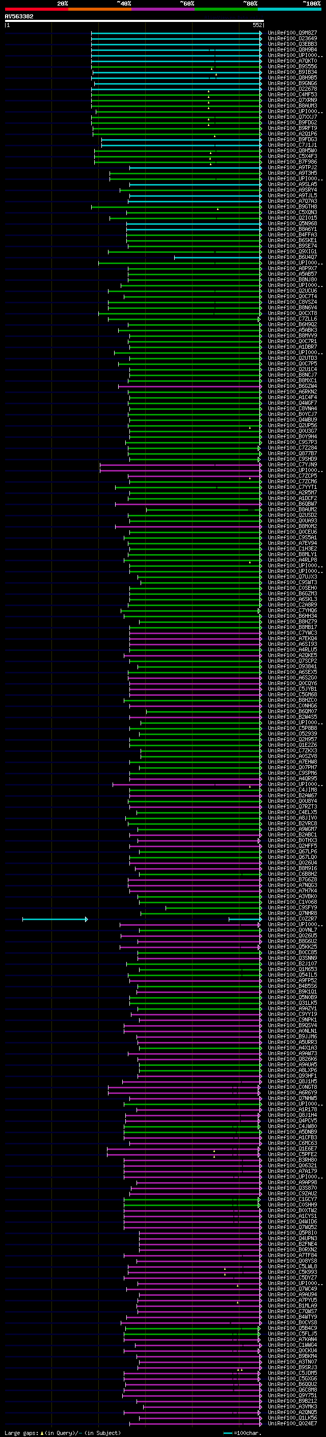This screenshot has height=1437, width=326.
Task: Click the UniRef100_Q877B7 hit label
Action: (292, 454)
